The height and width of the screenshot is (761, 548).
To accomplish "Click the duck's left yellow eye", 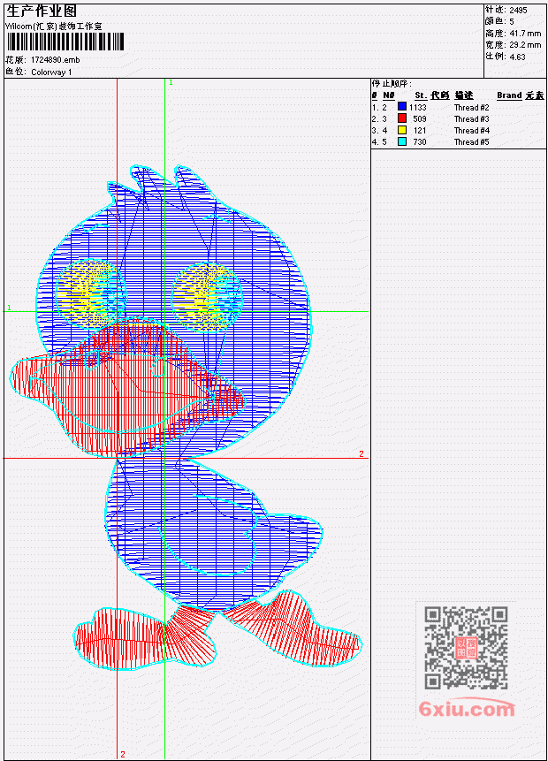I will (91, 294).
